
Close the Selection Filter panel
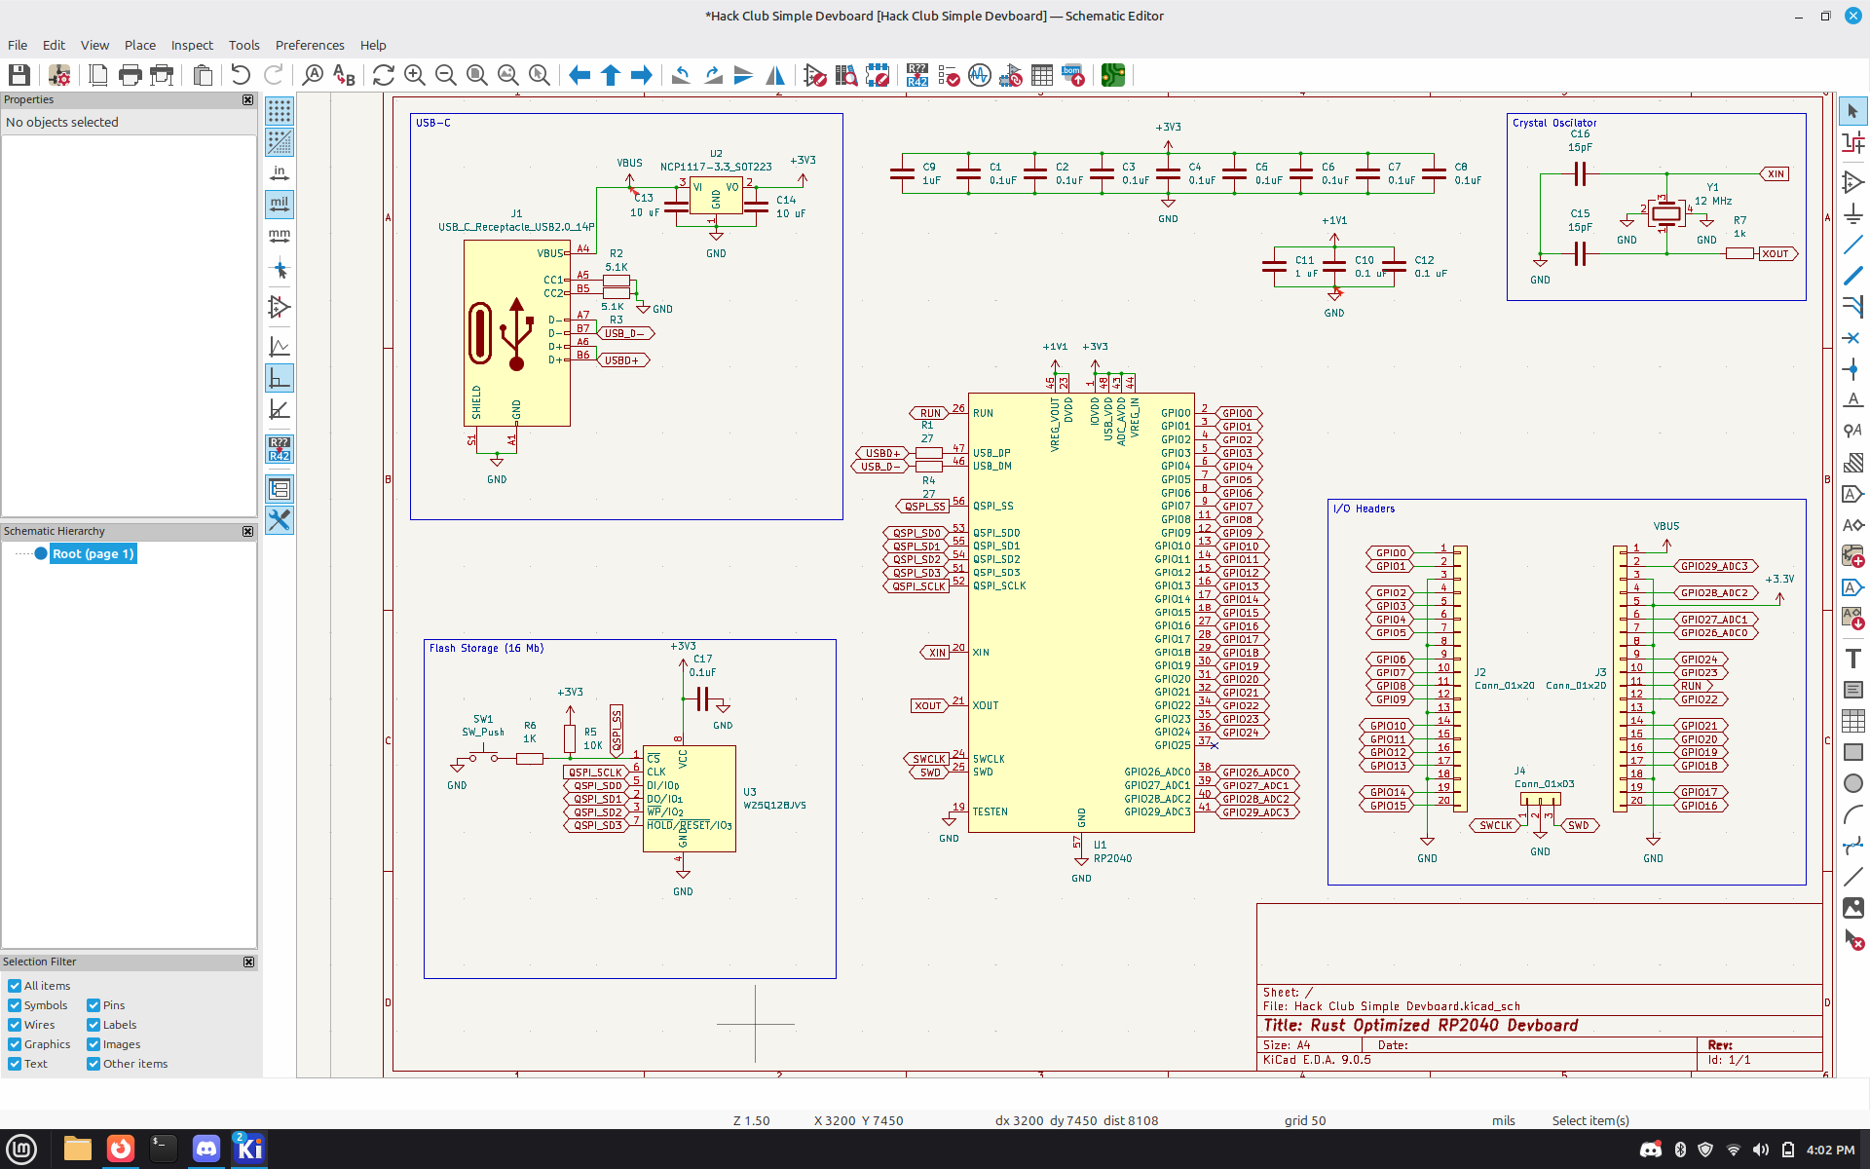[248, 962]
